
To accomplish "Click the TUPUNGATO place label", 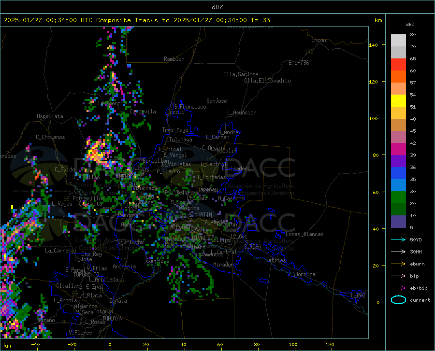I will click(87, 275).
